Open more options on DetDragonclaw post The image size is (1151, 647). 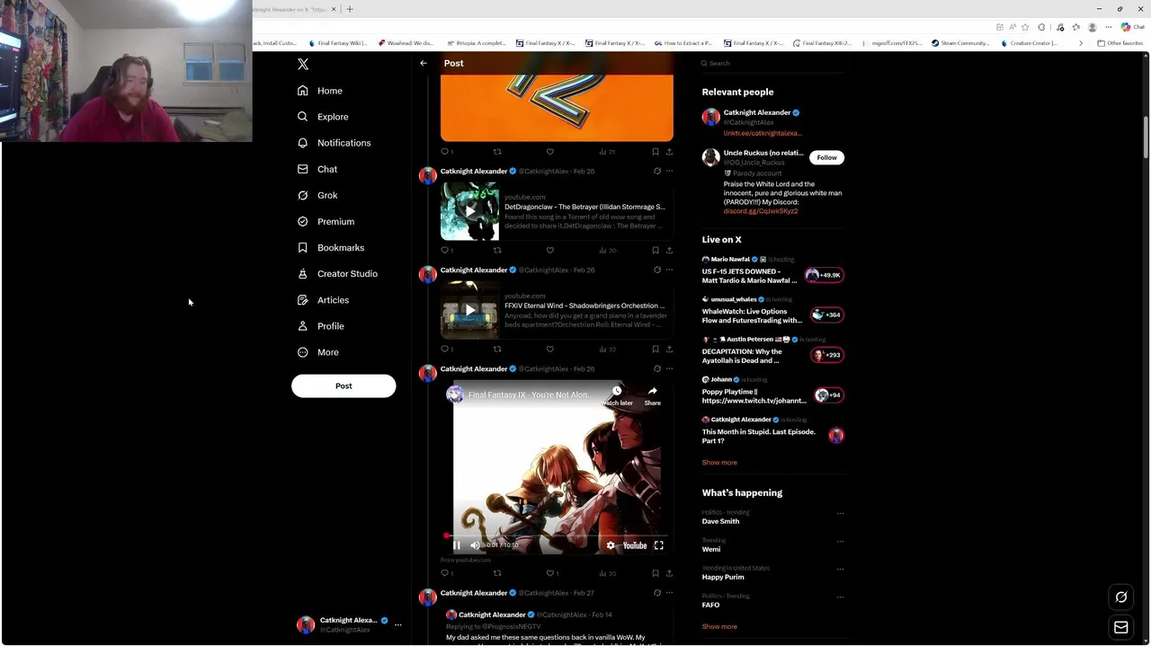tap(669, 171)
